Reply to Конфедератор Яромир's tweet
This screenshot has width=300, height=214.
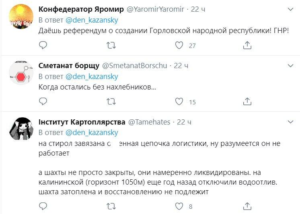(x=43, y=46)
